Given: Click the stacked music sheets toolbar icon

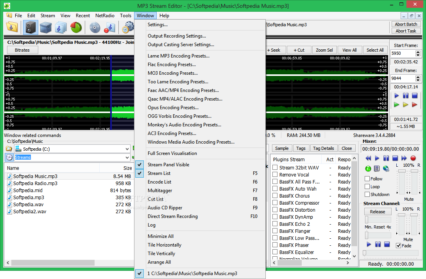Looking at the screenshot, I should pos(61,27).
